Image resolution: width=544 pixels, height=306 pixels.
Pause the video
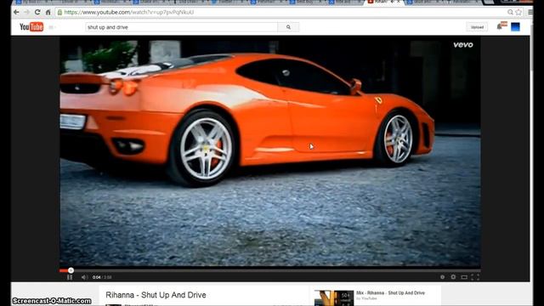click(70, 277)
